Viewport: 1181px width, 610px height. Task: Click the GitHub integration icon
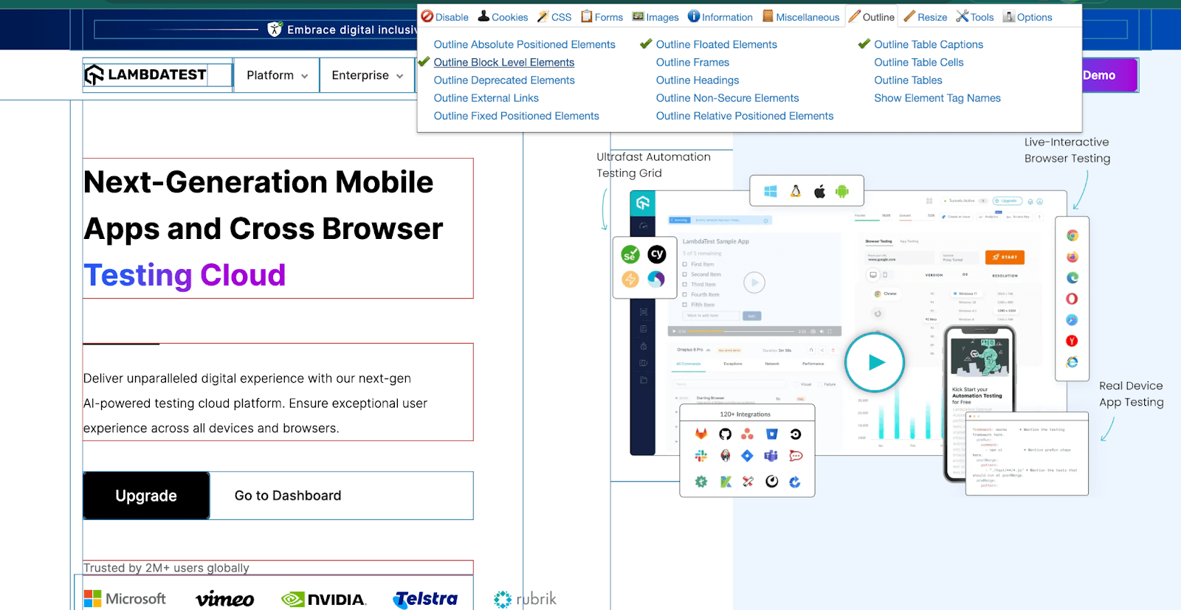coord(725,434)
